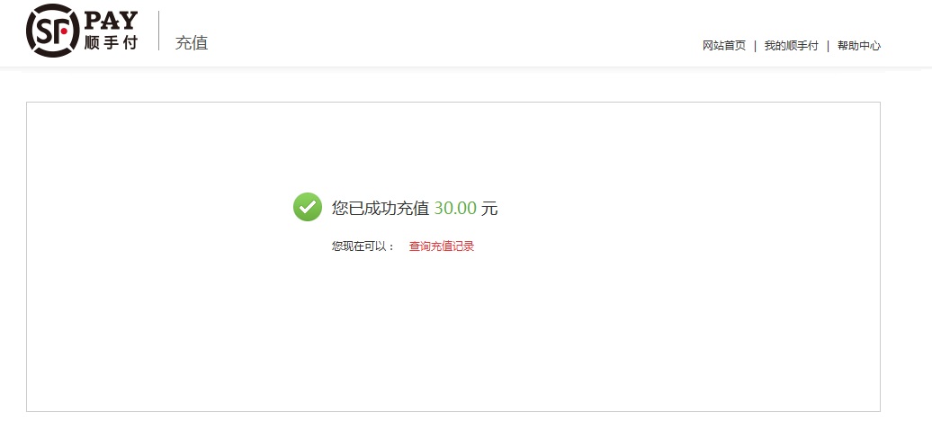Click the 元 currency character
Viewport: 932px width, 439px height.
coord(489,208)
